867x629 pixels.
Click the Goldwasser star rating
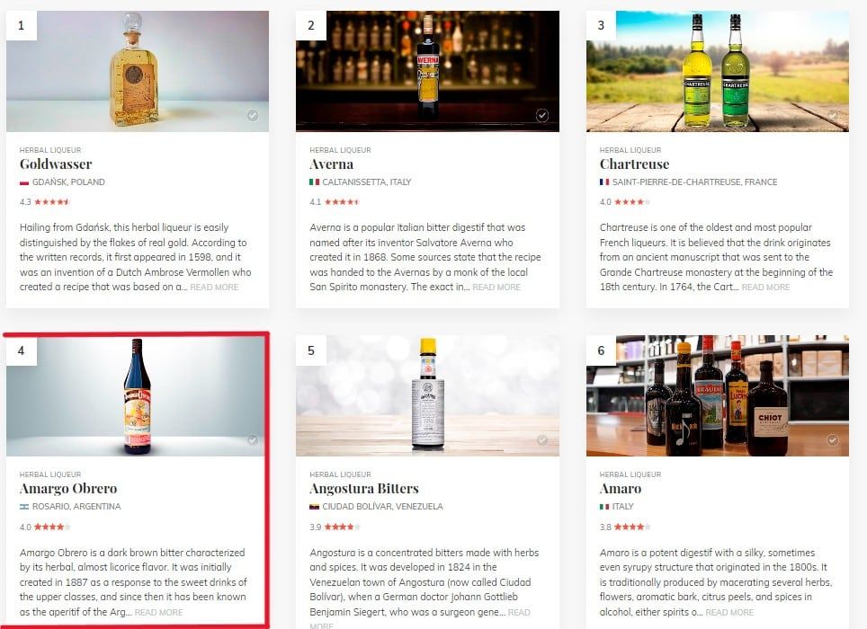(x=51, y=202)
